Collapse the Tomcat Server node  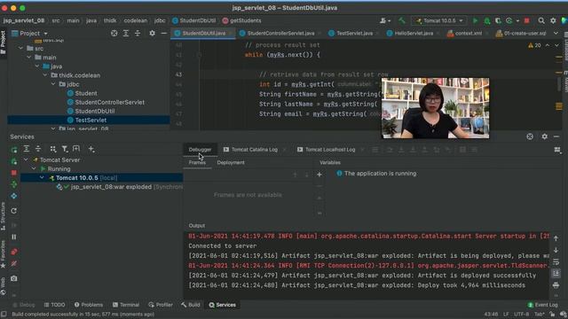coord(26,159)
